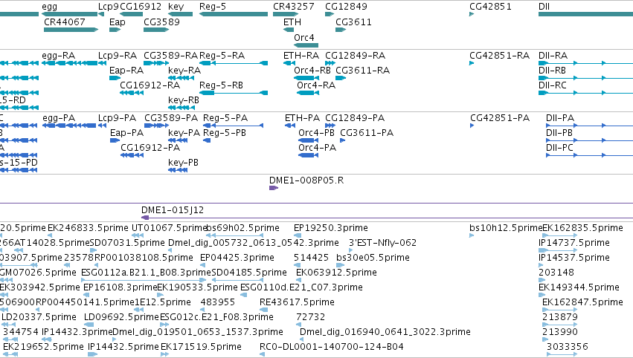This screenshot has width=633, height=358.
Task: Select the Lcp9-RA transcript label
Action: [x=118, y=56]
